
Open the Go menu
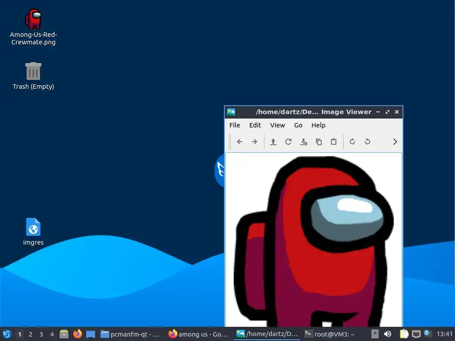(298, 125)
